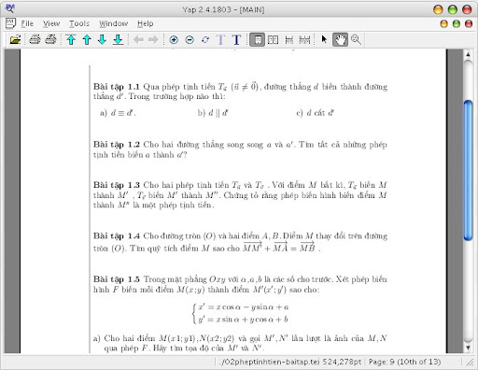Toggle continuous single page view
Screen dimensions: 478x370
point(289,40)
